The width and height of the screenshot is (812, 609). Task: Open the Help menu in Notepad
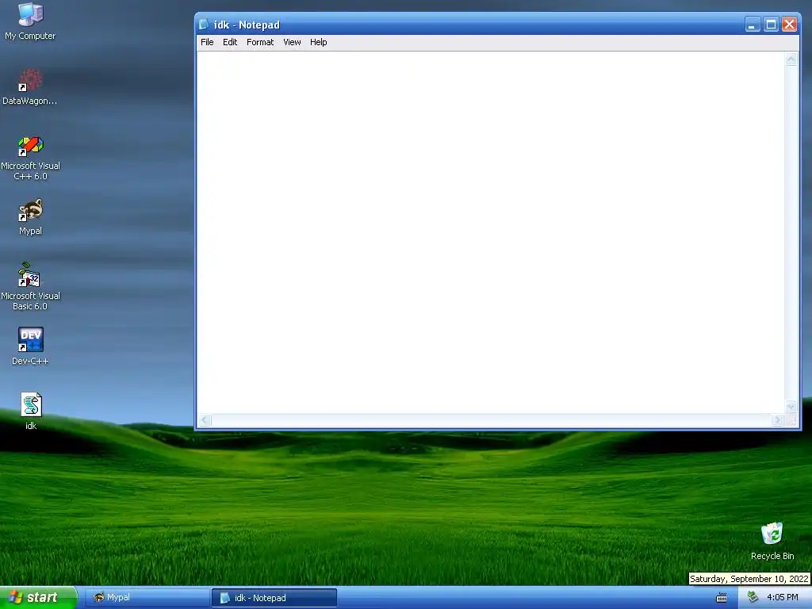pyautogui.click(x=319, y=43)
